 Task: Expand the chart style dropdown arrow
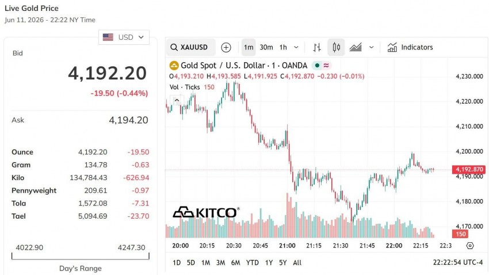[372, 47]
